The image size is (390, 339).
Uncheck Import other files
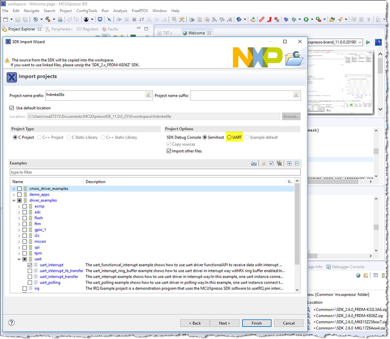tap(169, 151)
